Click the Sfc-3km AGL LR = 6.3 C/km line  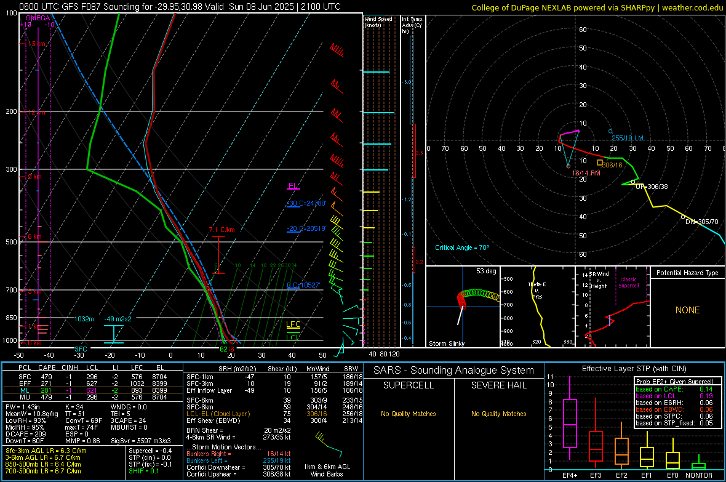[46, 451]
